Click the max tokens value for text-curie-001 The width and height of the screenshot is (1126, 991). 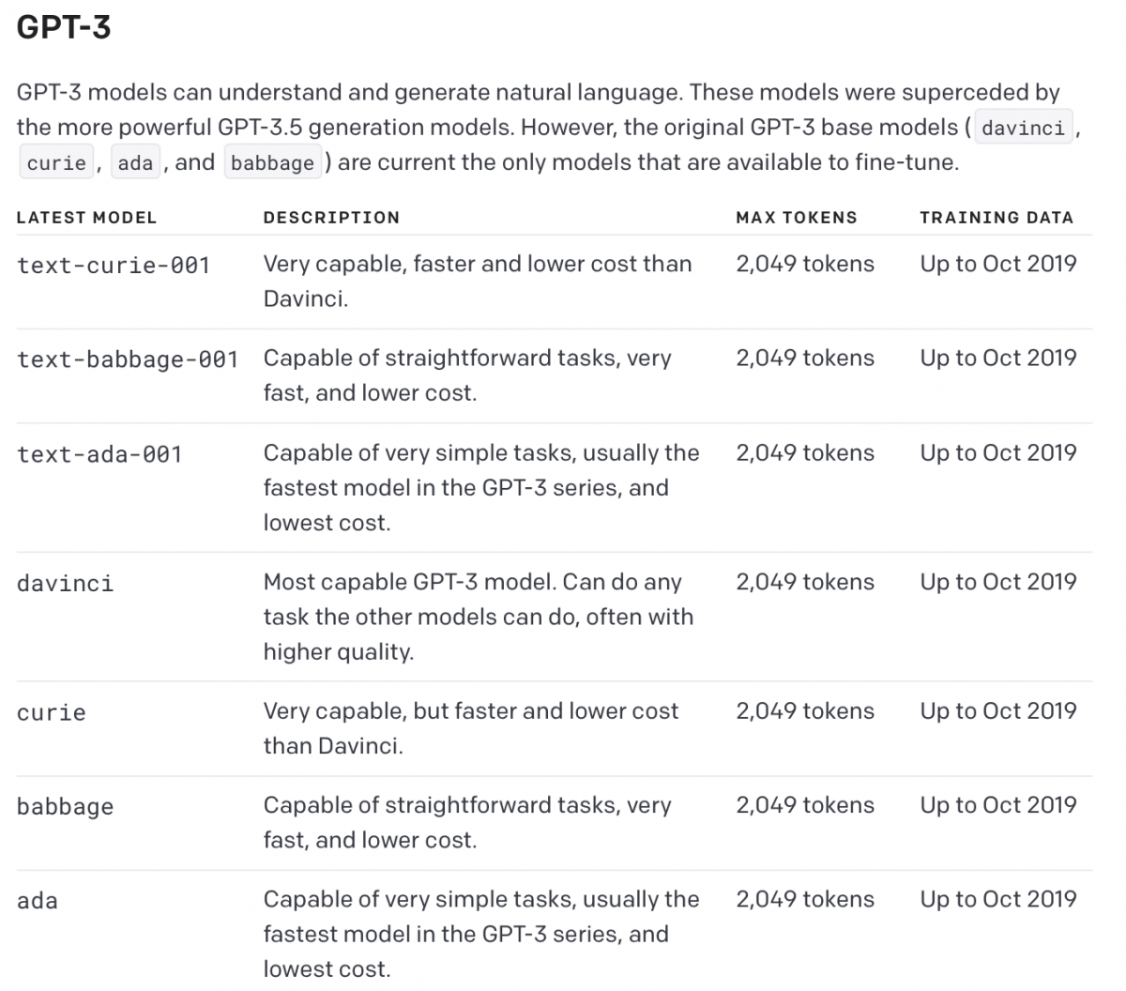point(805,265)
